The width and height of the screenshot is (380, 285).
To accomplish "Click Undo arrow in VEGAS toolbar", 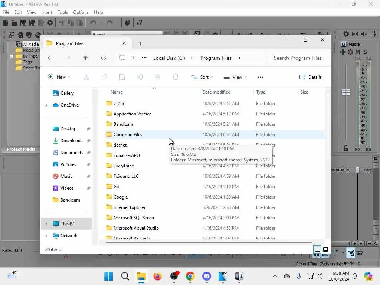I will [93, 23].
